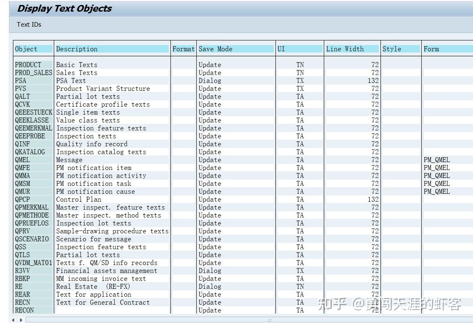The height and width of the screenshot is (323, 473).
Task: Select the Description column header
Action: click(x=112, y=49)
